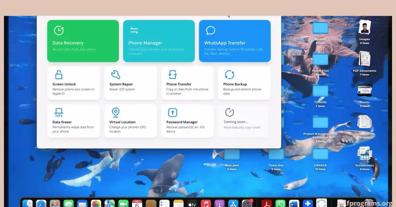396x207 pixels.
Task: Open the Password Manager key icon
Action: 172,113
